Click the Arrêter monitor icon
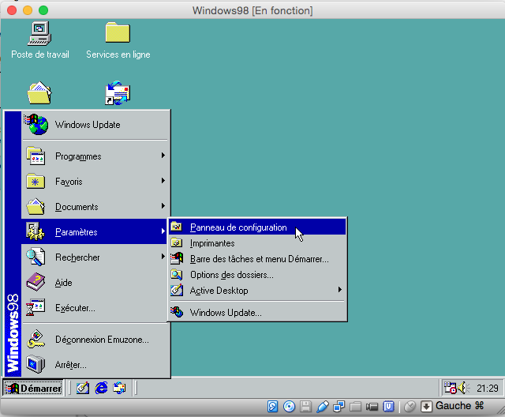This screenshot has height=417, width=505. point(36,364)
